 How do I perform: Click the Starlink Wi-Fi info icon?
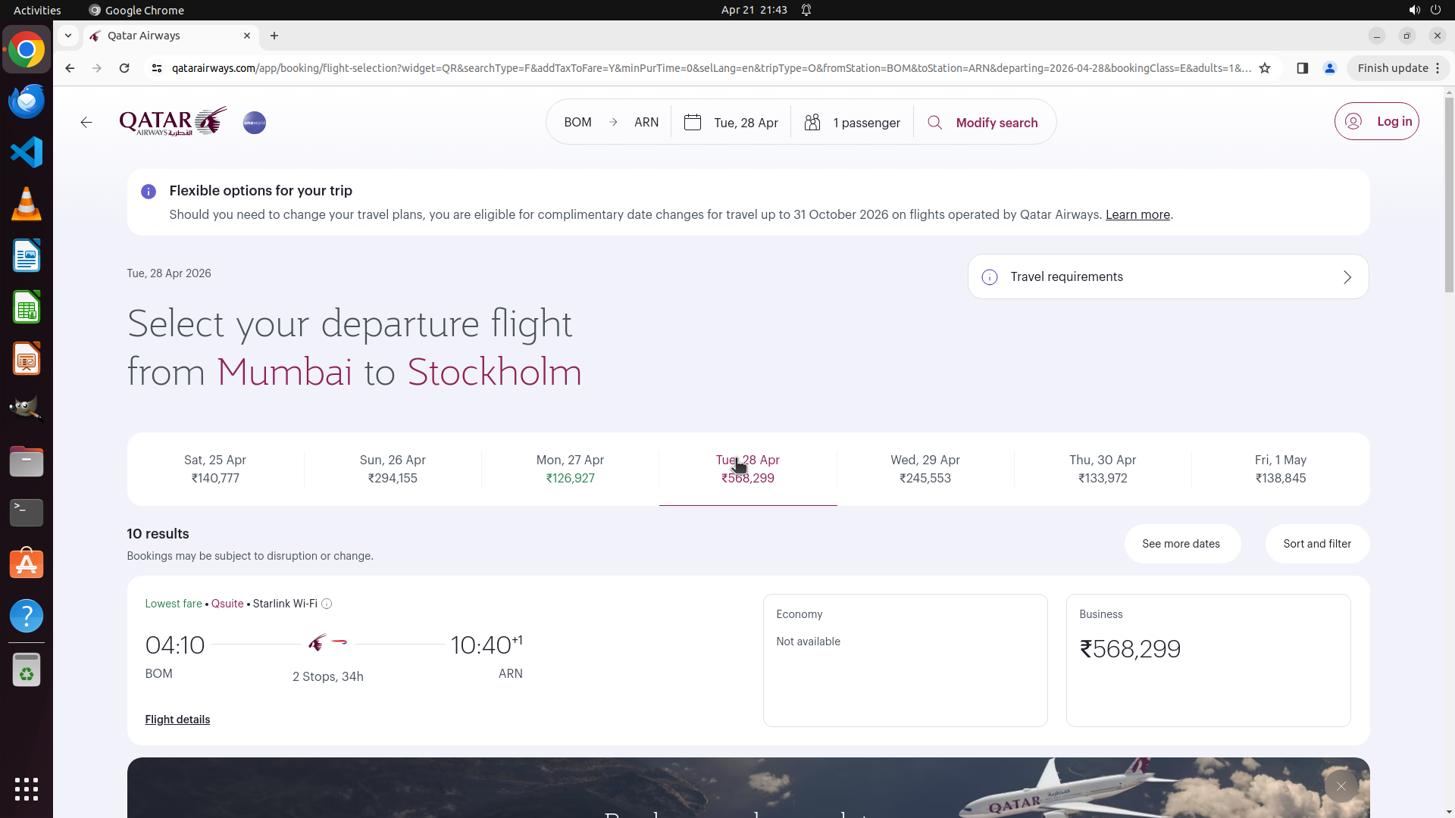327,604
